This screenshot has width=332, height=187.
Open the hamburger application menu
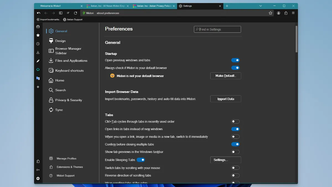tap(293, 13)
